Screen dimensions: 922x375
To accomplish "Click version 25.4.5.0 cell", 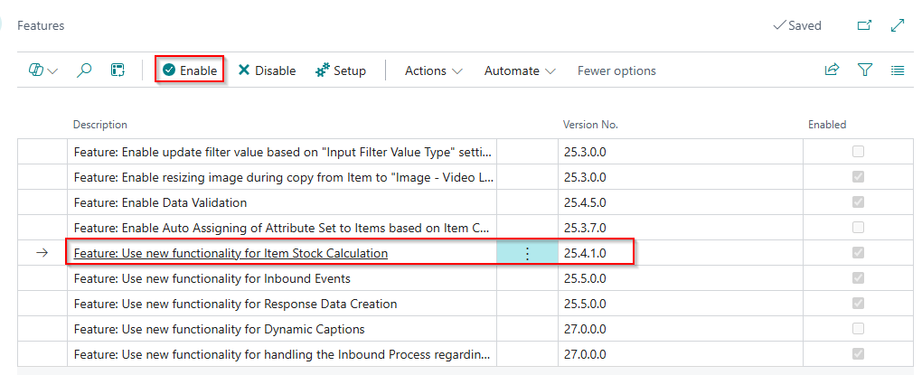I will click(x=681, y=202).
